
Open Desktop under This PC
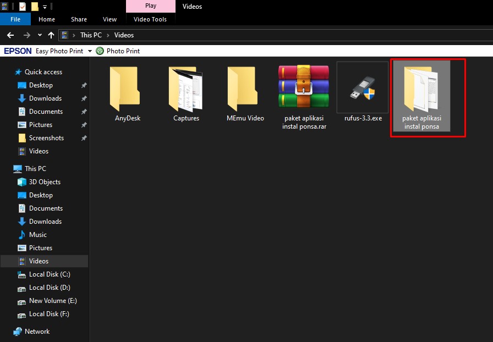(x=41, y=195)
